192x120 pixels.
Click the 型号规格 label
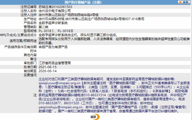[x=30, y=31]
